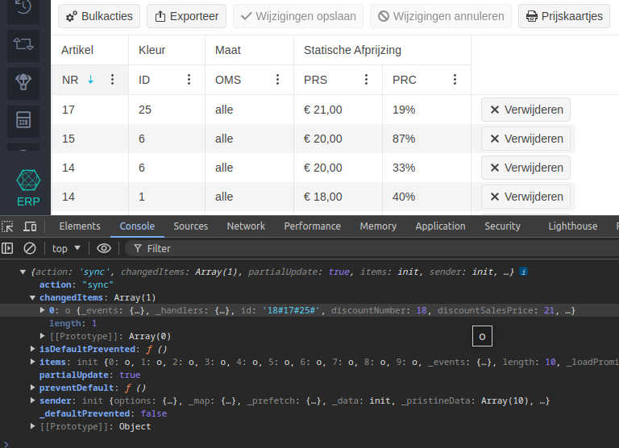
Task: Expand isDefaultPrevented function
Action: coord(33,349)
